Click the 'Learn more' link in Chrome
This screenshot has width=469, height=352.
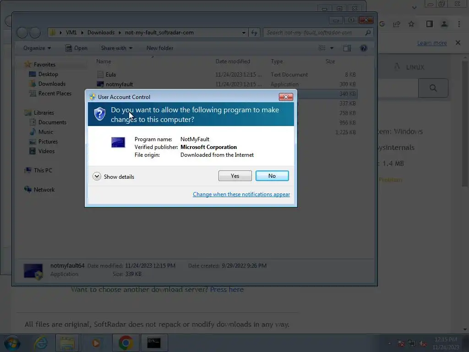click(x=432, y=43)
